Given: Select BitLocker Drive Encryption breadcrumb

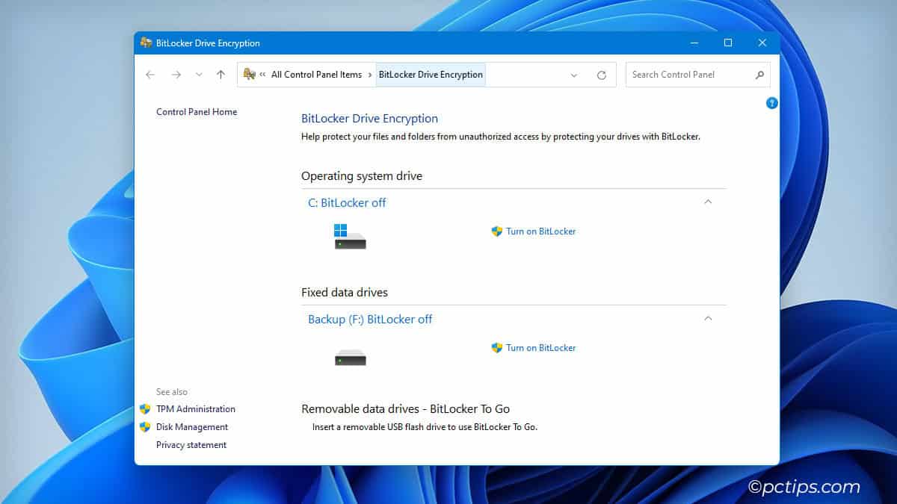Looking at the screenshot, I should pyautogui.click(x=431, y=75).
